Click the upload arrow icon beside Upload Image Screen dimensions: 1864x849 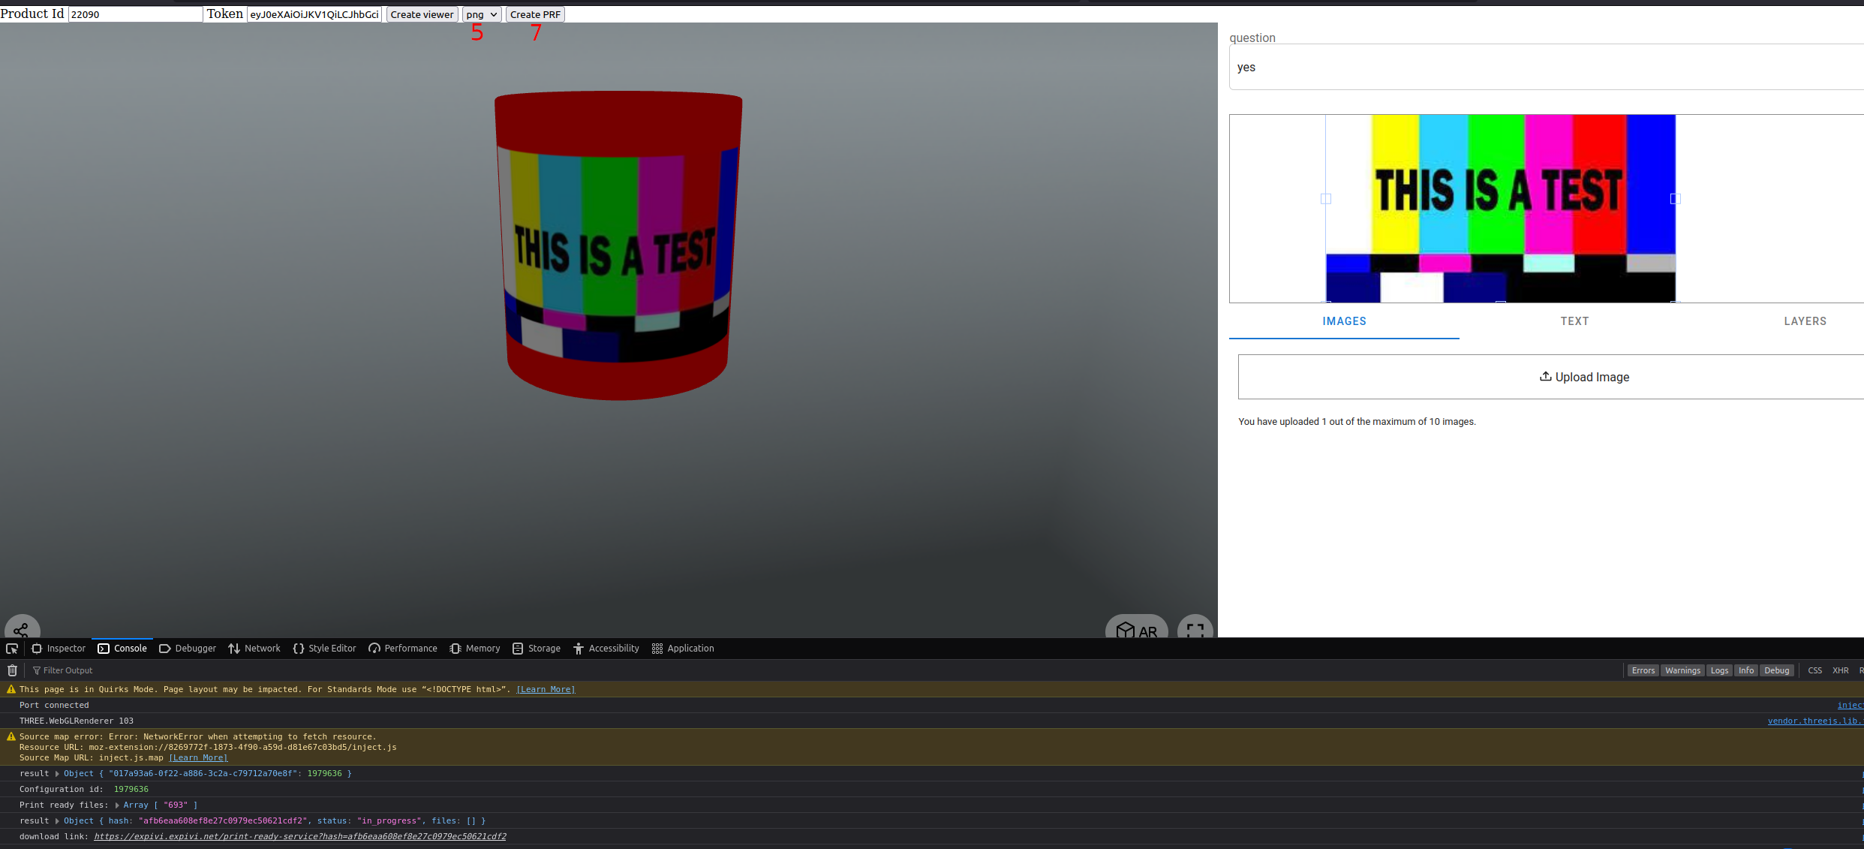pyautogui.click(x=1546, y=376)
